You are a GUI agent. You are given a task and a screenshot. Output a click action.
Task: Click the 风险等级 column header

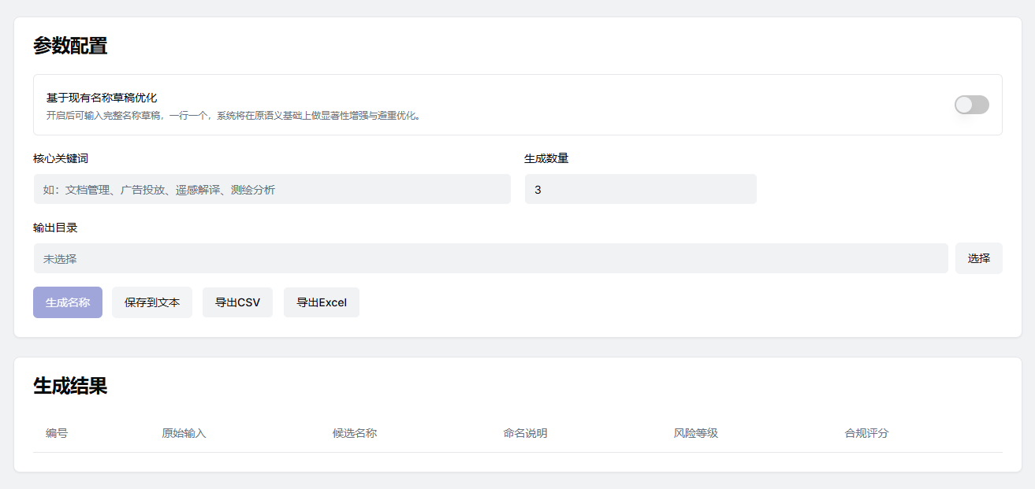[696, 433]
